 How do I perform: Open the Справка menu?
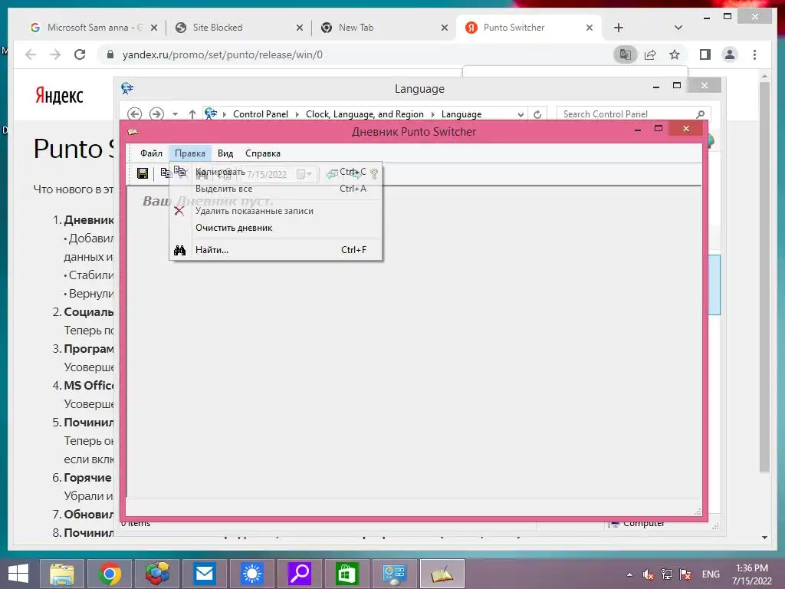[263, 153]
